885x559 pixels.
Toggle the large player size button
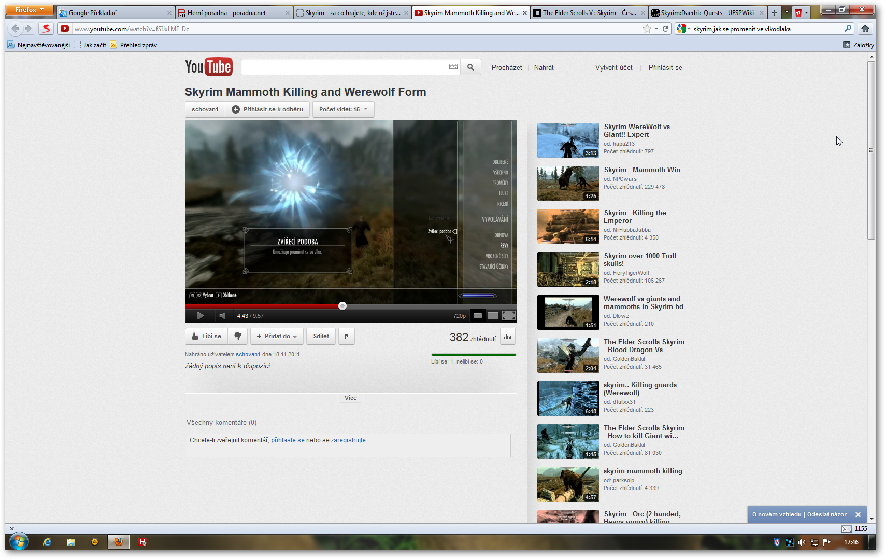tap(493, 315)
